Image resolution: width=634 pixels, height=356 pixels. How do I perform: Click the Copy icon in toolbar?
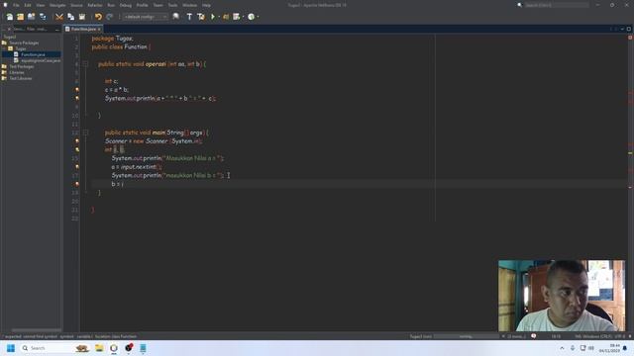click(x=70, y=17)
